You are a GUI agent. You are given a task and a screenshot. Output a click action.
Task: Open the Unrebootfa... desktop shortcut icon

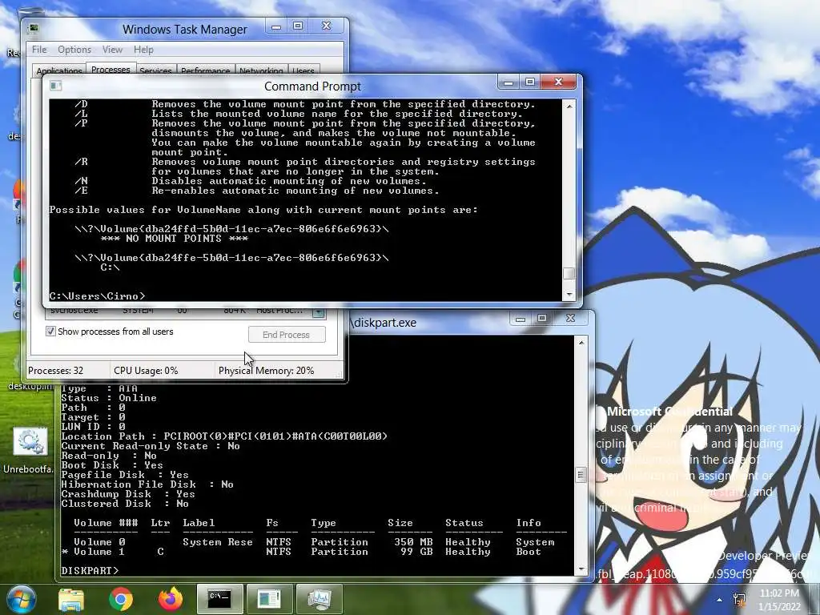pyautogui.click(x=30, y=442)
